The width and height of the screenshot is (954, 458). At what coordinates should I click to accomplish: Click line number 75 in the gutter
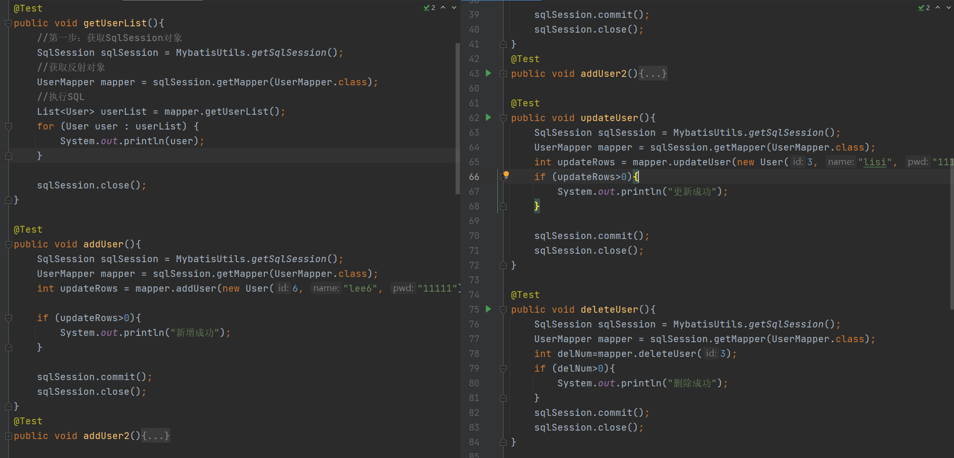click(x=474, y=310)
